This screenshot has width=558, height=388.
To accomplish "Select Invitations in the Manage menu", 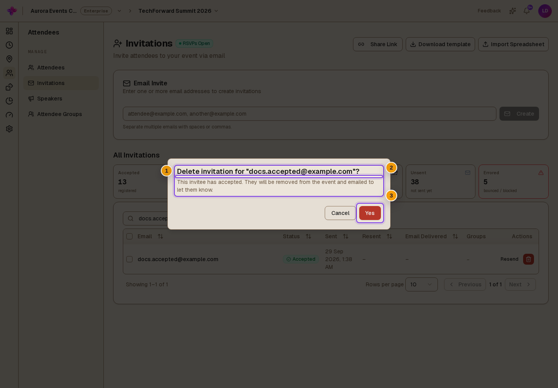I will point(61,83).
